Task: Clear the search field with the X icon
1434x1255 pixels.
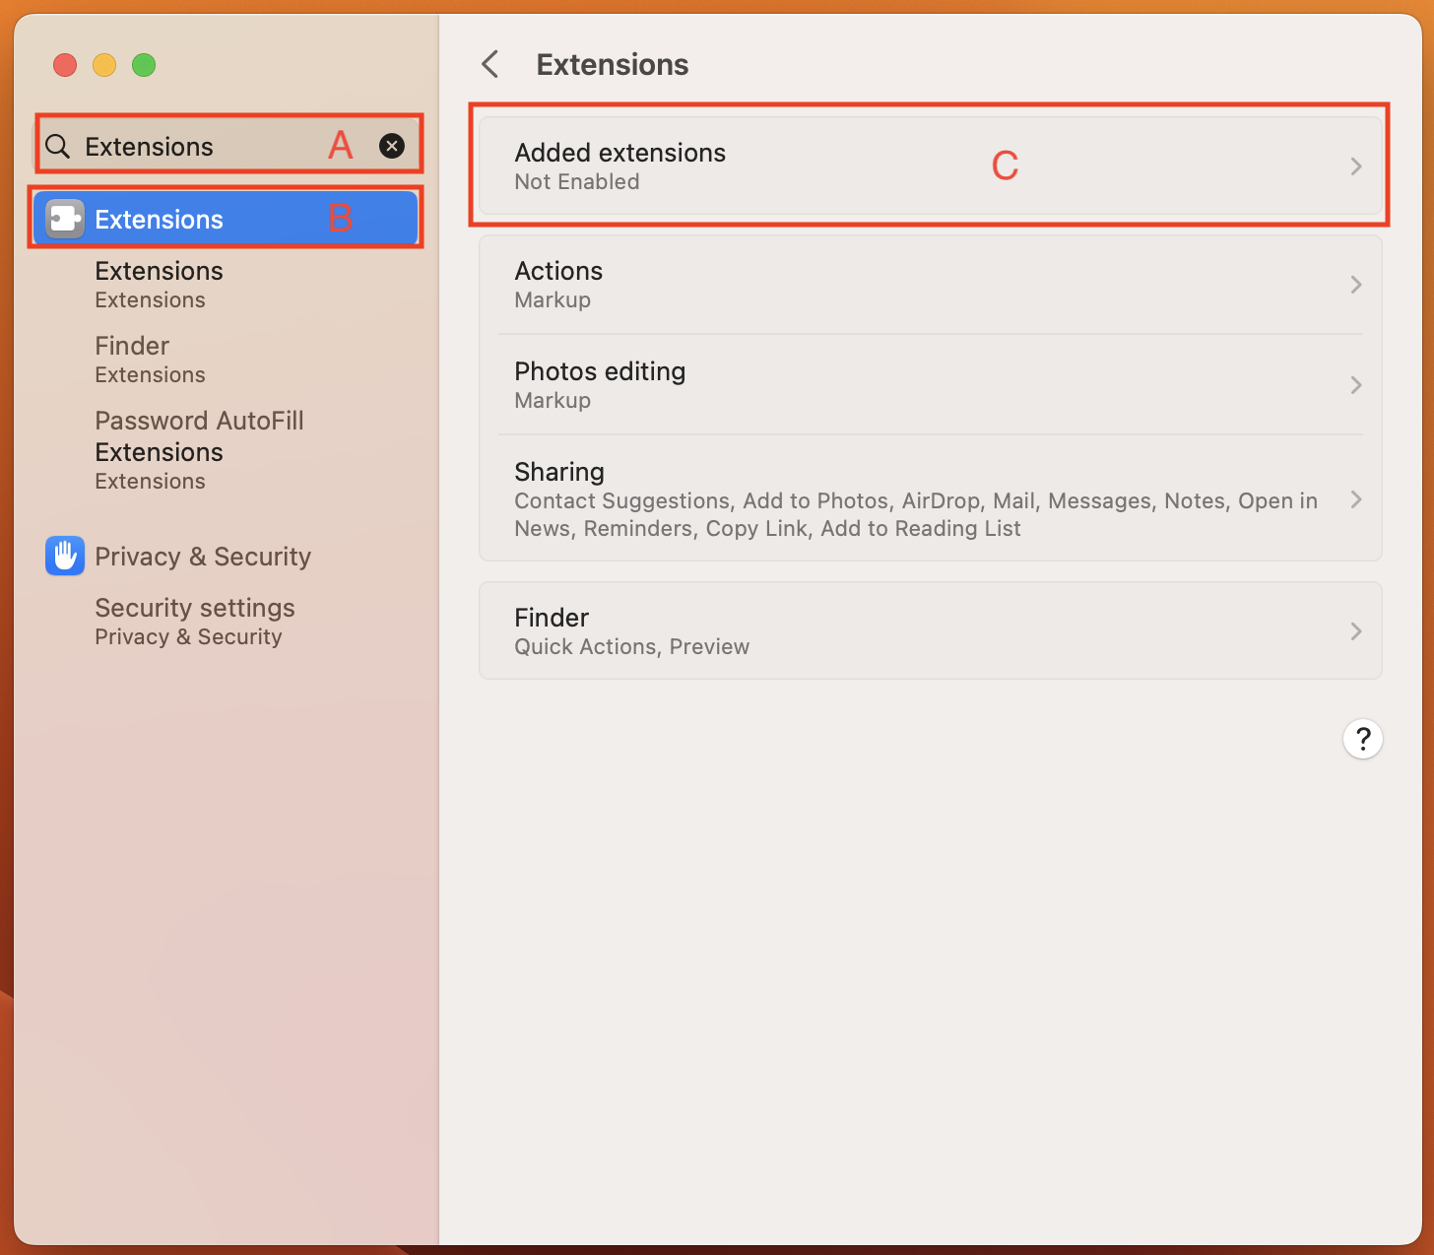Action: 392,146
